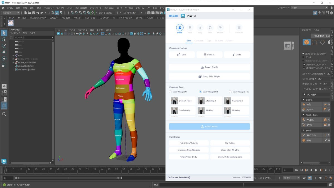Select the Drag radio option
Viewport: 334px width, 188px height.
click(303, 57)
